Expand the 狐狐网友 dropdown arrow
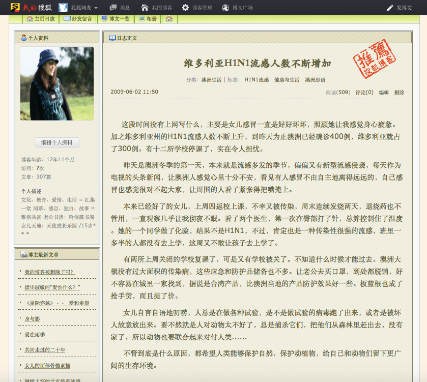 pyautogui.click(x=96, y=8)
